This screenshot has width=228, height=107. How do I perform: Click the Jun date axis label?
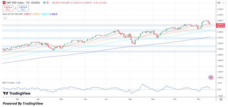(x=85, y=99)
